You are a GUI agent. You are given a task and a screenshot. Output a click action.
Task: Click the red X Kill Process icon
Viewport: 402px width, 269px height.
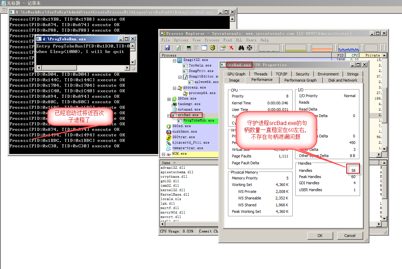(231, 48)
